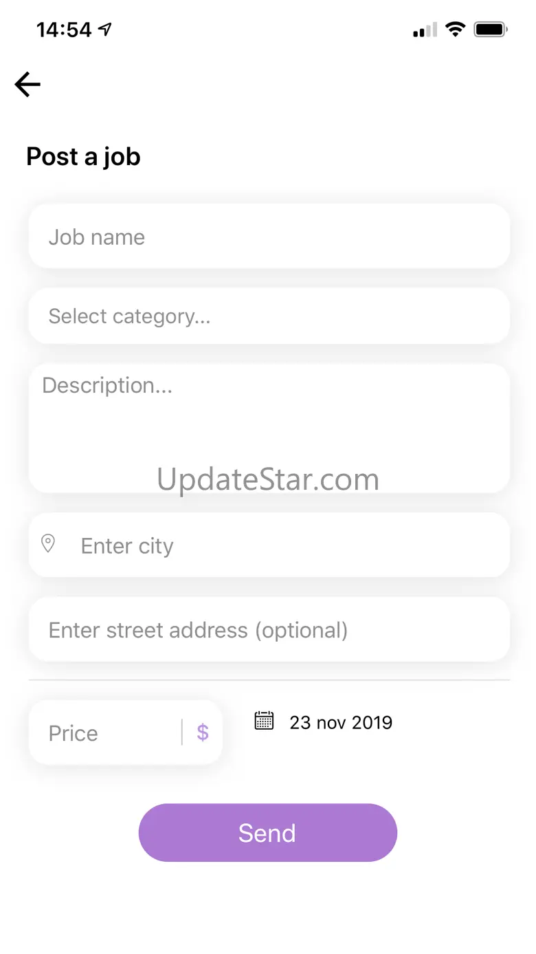
Task: Tap the location services arrow icon
Action: click(x=105, y=29)
